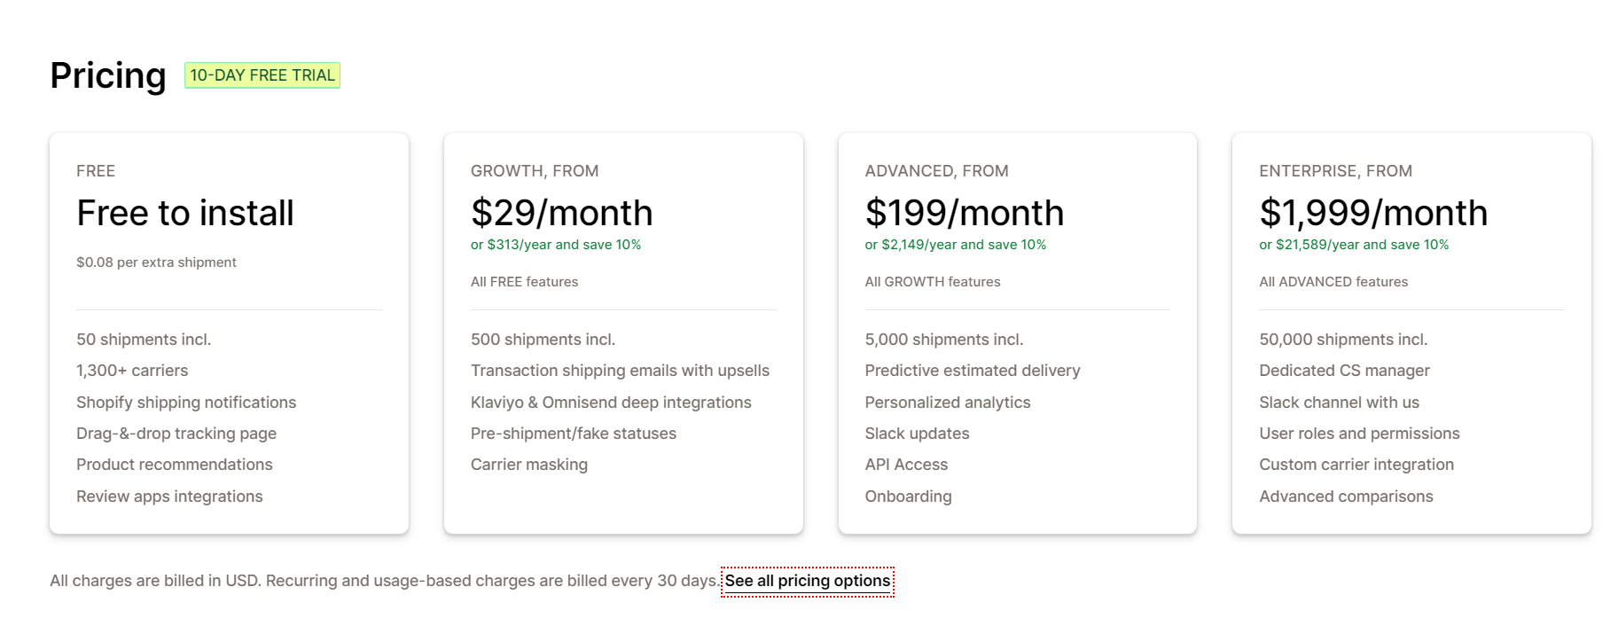Image resolution: width=1618 pixels, height=626 pixels.
Task: Click the $2,149/year savings offer
Action: 955,244
